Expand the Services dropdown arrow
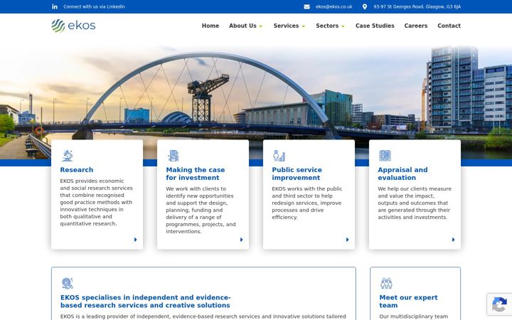 click(304, 26)
